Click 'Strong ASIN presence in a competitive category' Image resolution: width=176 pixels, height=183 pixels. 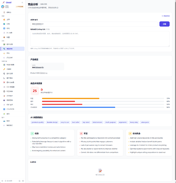pyautogui.click(x=49, y=138)
